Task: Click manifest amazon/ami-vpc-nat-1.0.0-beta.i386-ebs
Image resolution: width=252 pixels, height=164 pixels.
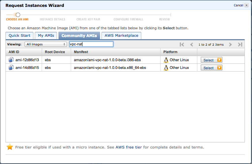Action: 107,60
